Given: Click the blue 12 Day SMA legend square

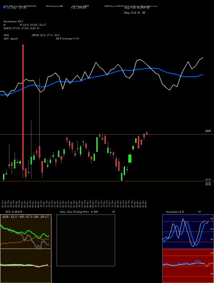Looking at the screenshot, I should coord(4,7).
